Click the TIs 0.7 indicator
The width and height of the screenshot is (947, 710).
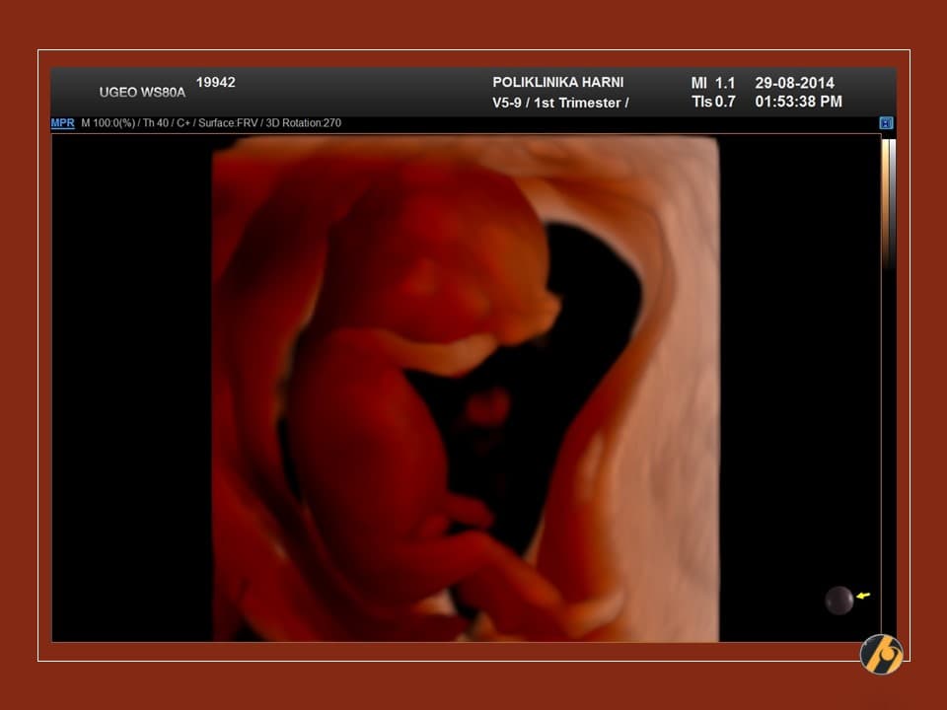point(712,102)
